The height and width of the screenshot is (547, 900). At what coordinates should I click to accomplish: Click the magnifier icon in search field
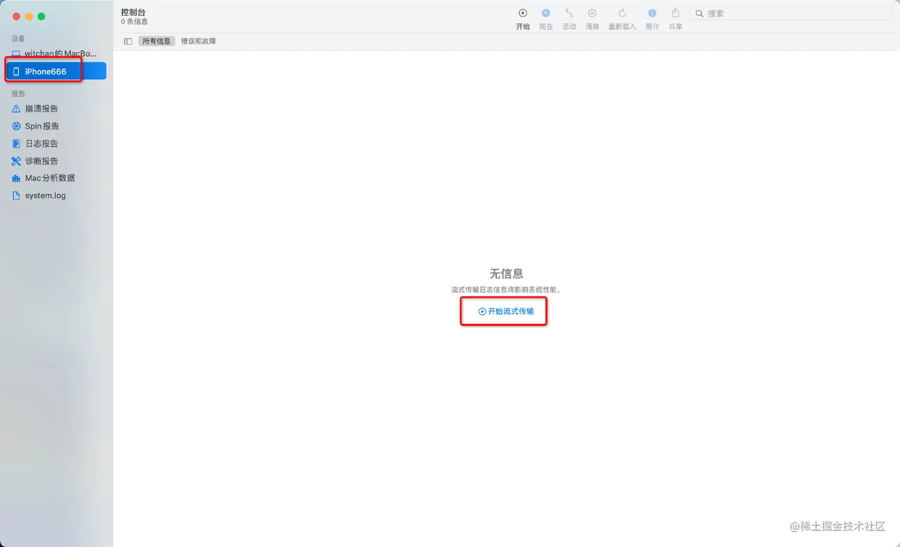click(699, 13)
